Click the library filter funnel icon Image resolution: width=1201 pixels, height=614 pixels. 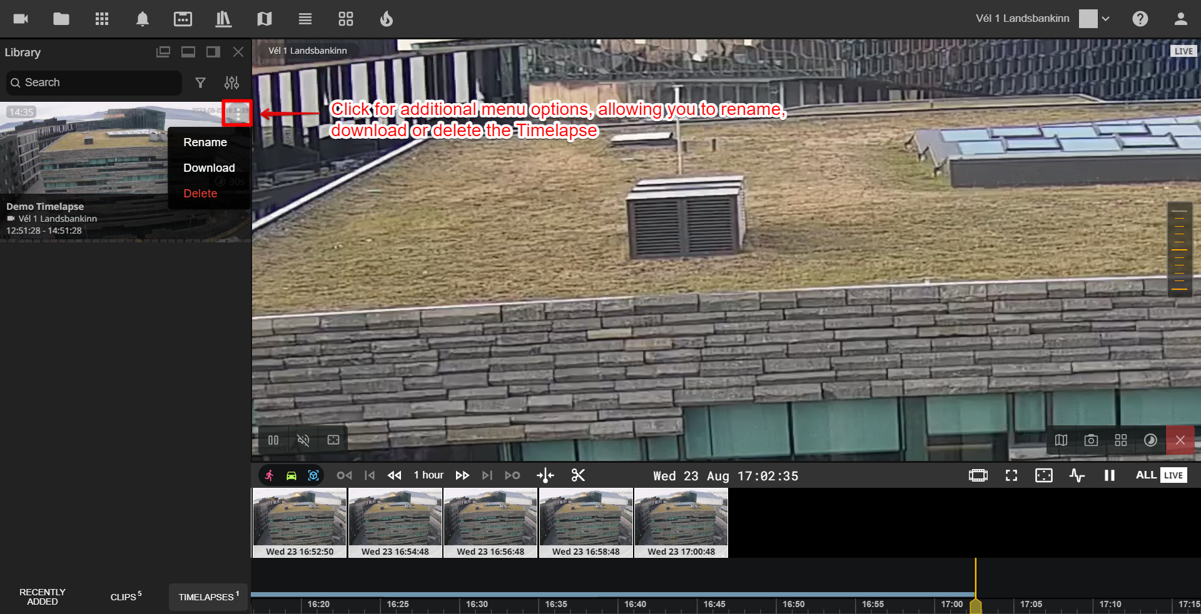tap(200, 82)
